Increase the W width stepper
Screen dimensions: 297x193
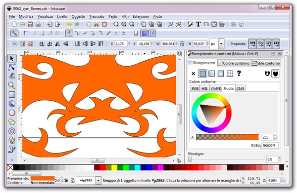[176, 42]
